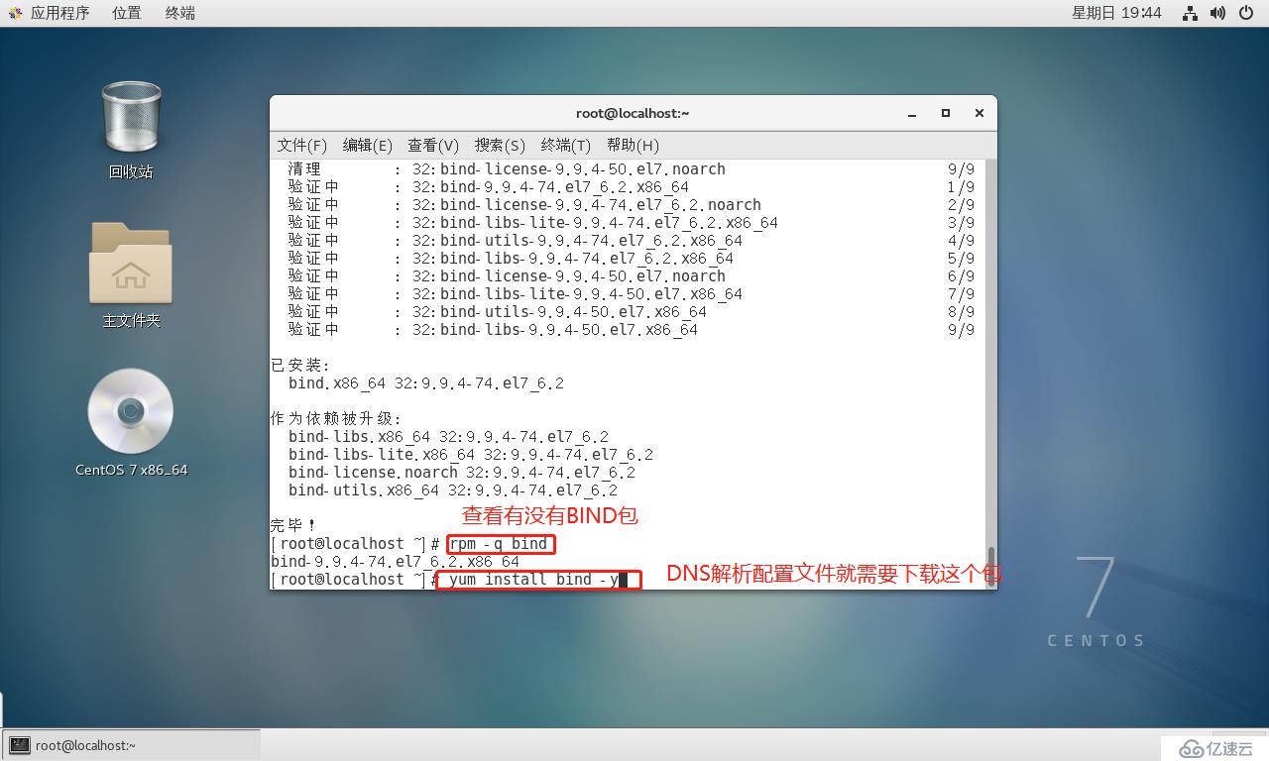The image size is (1269, 761).
Task: Click the 清理 line ending with 9/9
Action: [x=632, y=169]
